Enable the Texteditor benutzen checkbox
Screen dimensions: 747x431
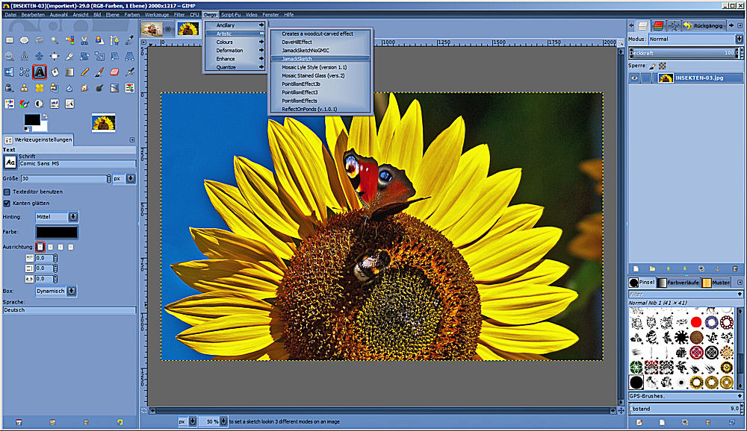coord(7,192)
